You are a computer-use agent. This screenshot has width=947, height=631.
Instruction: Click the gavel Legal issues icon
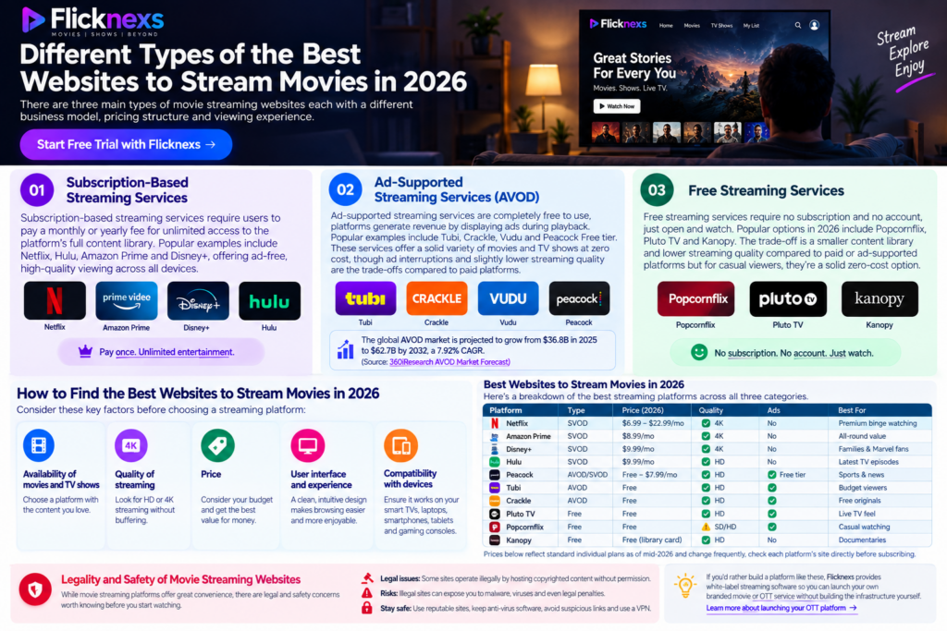pyautogui.click(x=366, y=578)
